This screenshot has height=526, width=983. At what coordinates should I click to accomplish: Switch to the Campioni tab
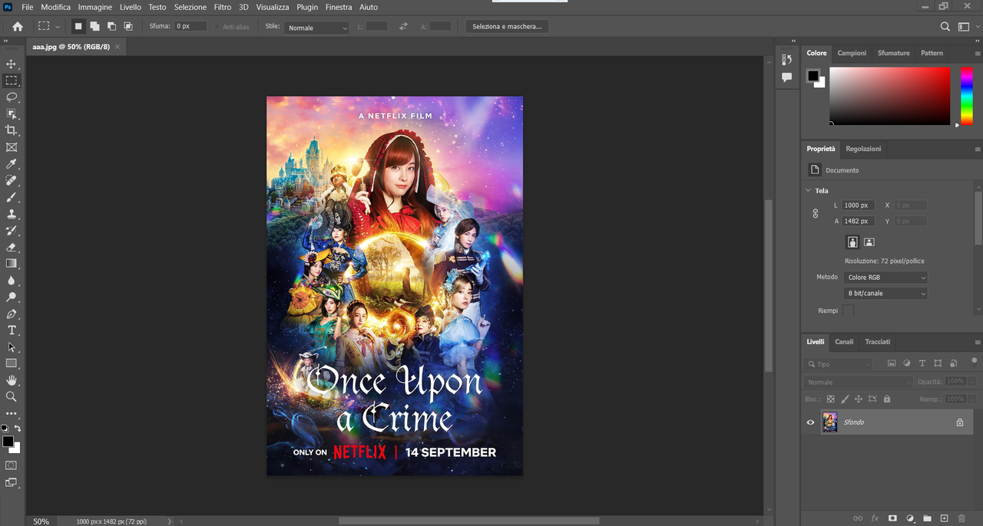852,53
